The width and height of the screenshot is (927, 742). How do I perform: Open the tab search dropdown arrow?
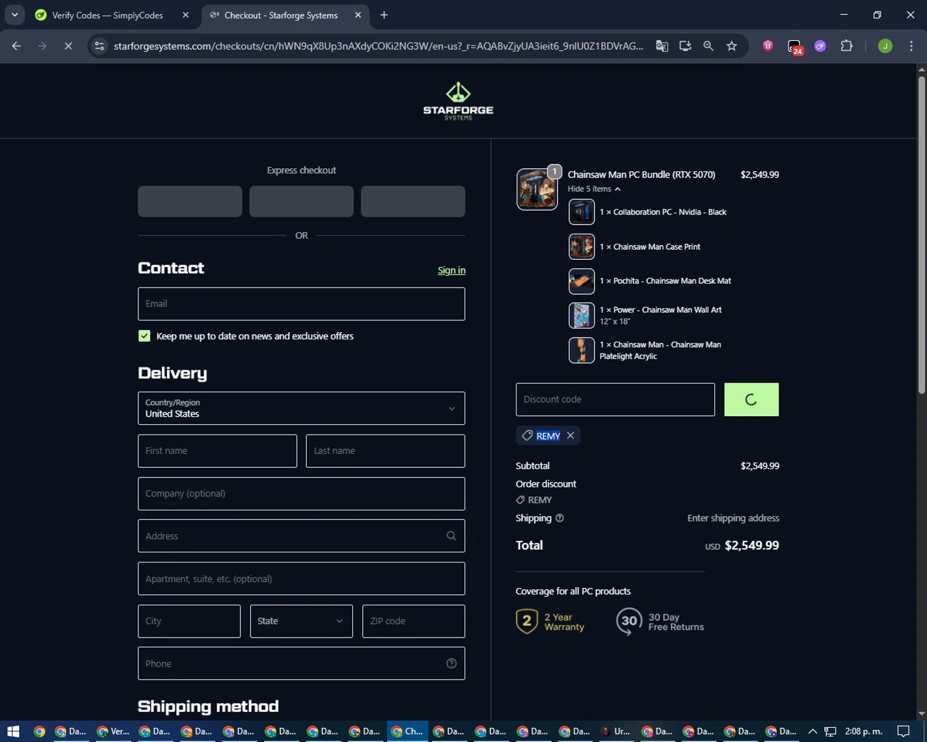14,15
